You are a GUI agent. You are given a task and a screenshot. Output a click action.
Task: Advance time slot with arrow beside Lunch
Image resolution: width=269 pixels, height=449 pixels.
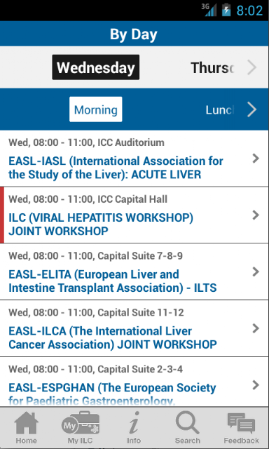click(x=252, y=109)
